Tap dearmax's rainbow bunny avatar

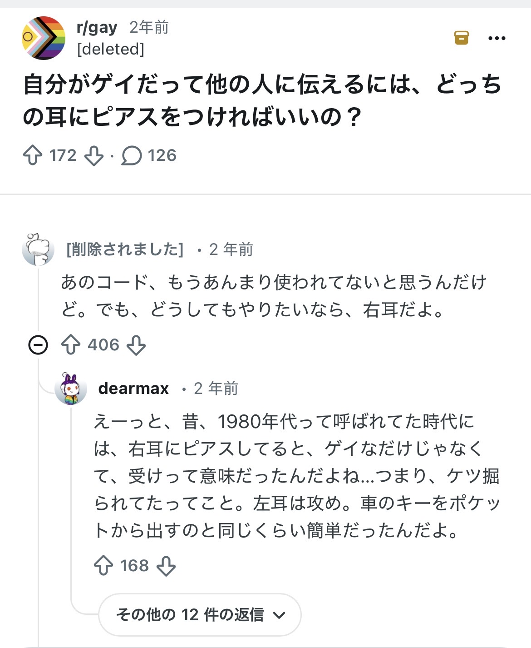(71, 389)
